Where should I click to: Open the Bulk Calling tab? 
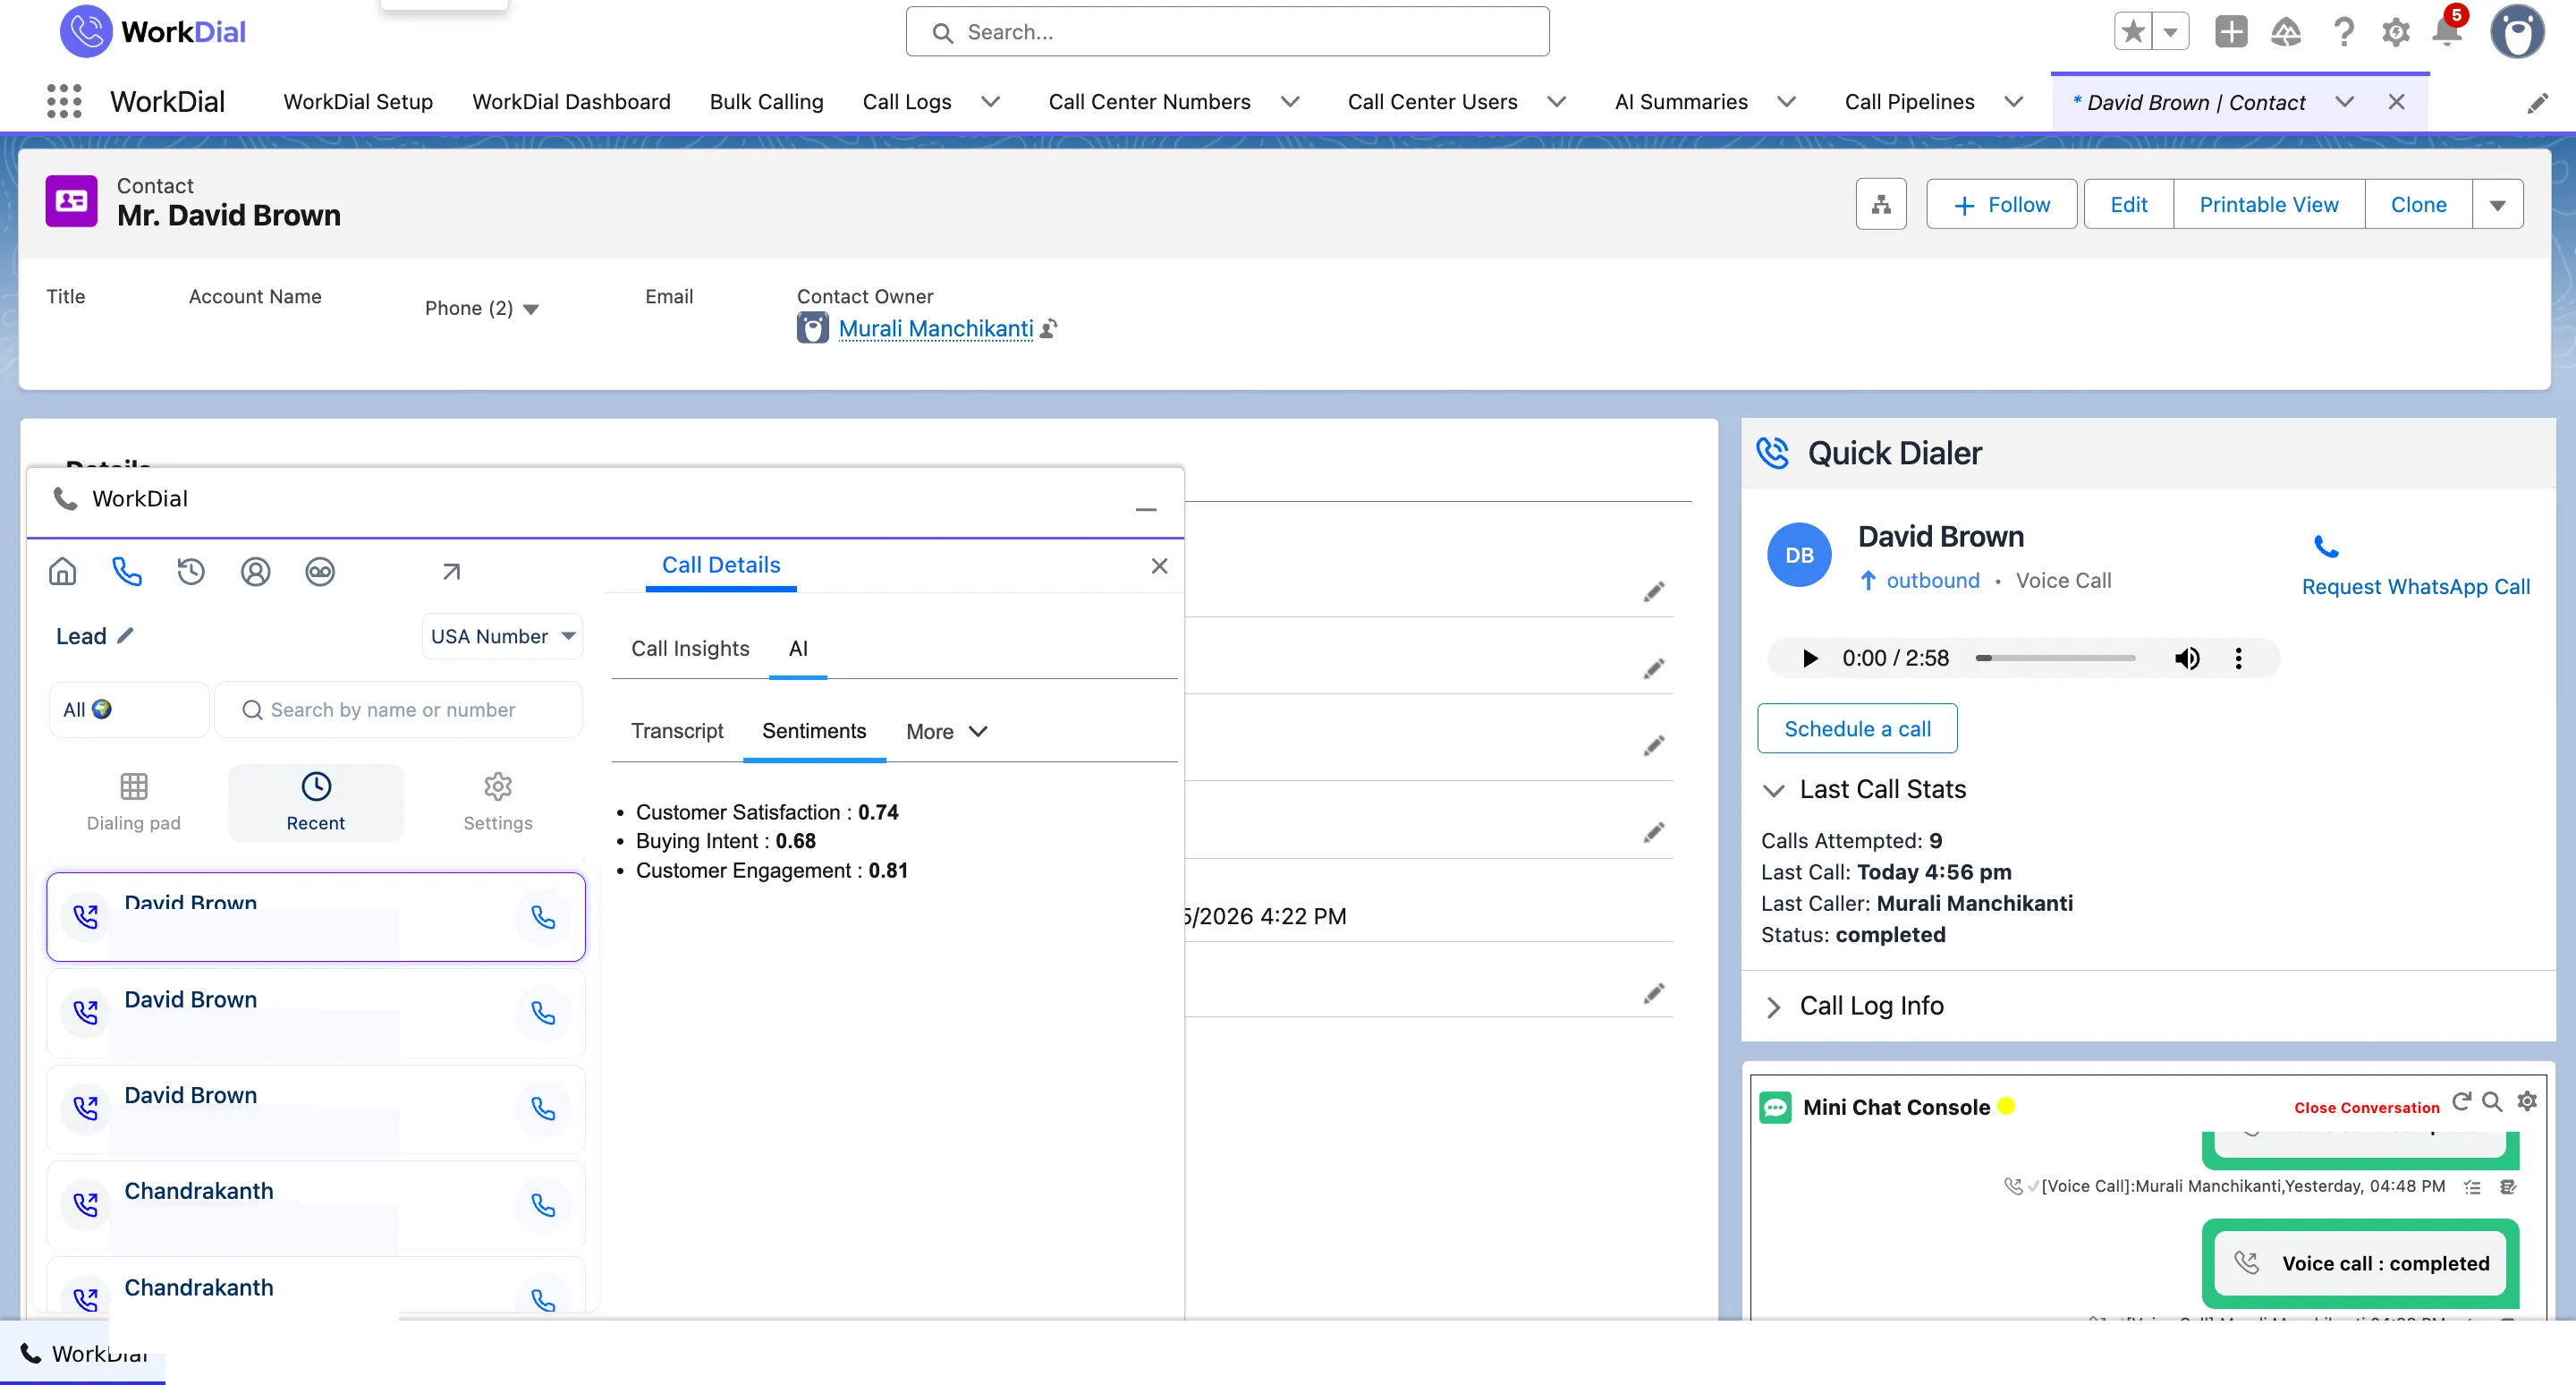click(x=766, y=102)
